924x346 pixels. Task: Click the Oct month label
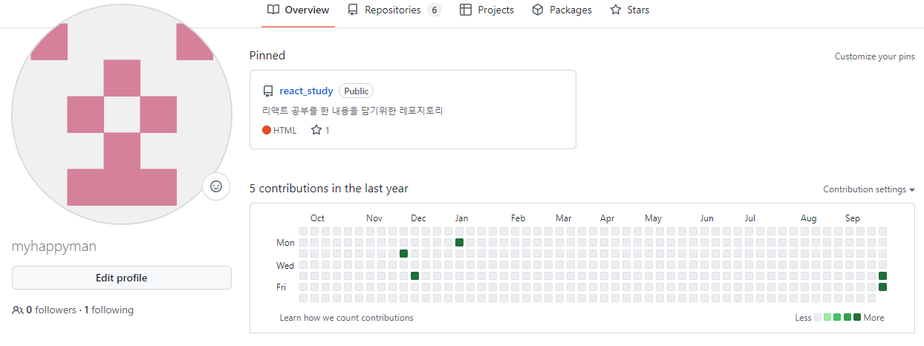(x=317, y=218)
